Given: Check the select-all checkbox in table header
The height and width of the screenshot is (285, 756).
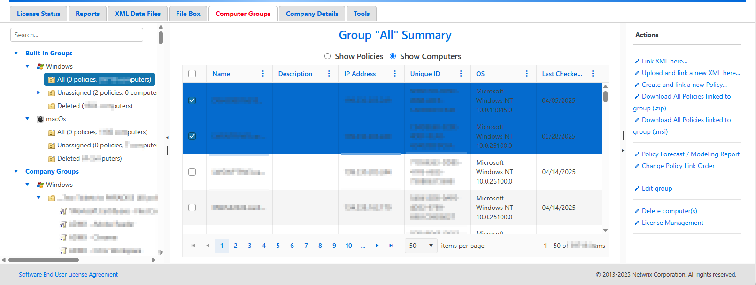Looking at the screenshot, I should pos(192,74).
